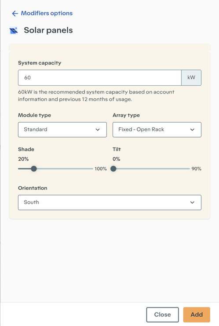Click the back arrow icon

point(15,14)
